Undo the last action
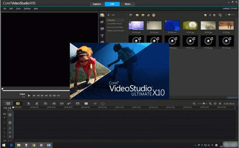The image size is (239, 148). pos(28,104)
